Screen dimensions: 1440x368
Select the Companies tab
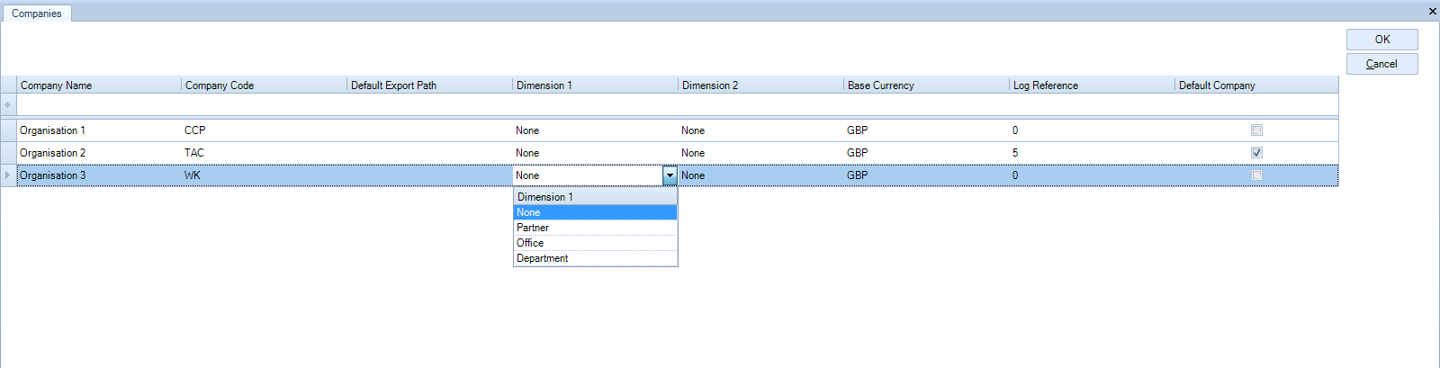click(37, 13)
